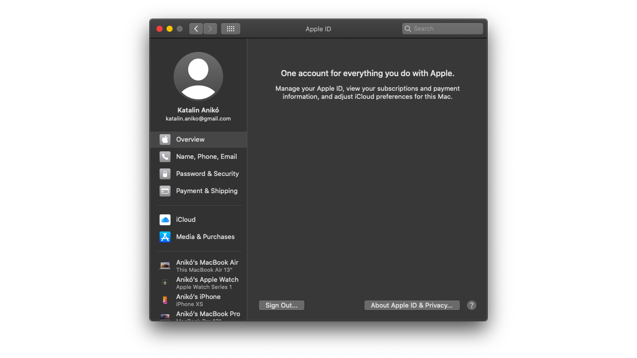Minimize the window with the yellow button

(170, 29)
